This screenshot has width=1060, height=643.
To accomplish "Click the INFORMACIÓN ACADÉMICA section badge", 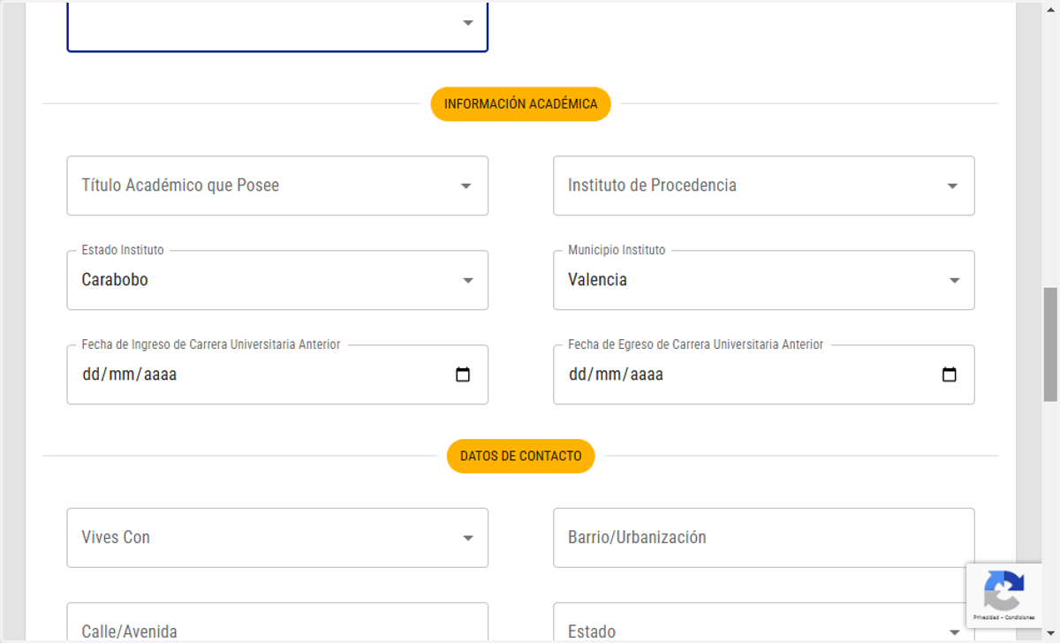I will click(520, 104).
